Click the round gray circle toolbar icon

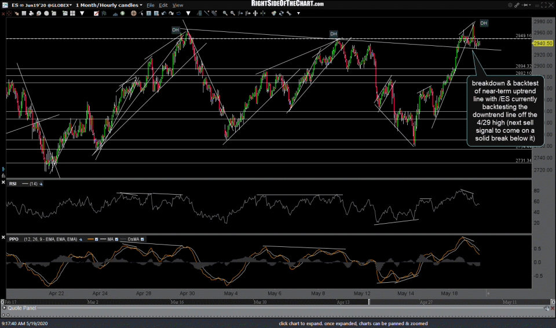(46, 13)
